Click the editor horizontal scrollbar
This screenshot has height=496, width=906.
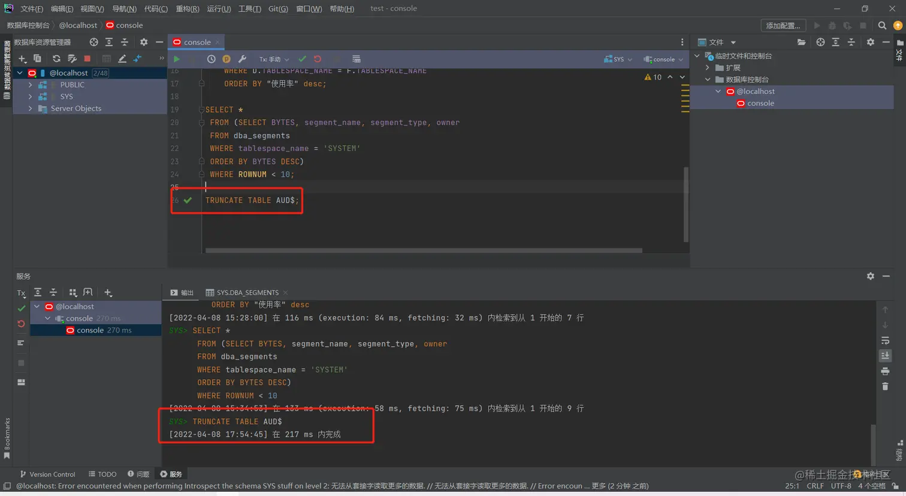[424, 250]
